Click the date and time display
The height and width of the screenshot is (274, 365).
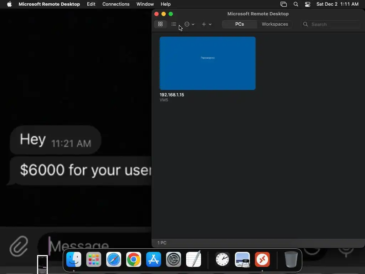[337, 4]
